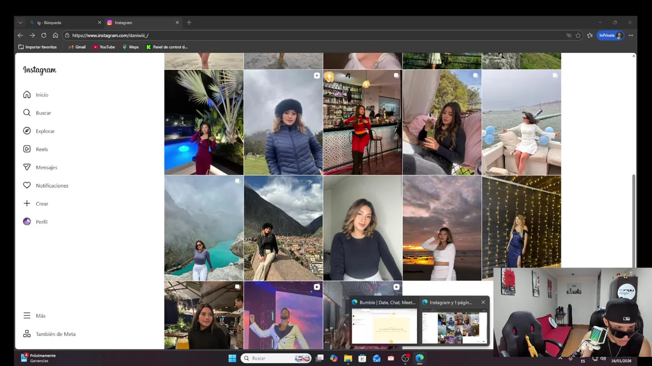Open Microsoft Store from the taskbar
Screen dimensions: 652x366
(362, 358)
